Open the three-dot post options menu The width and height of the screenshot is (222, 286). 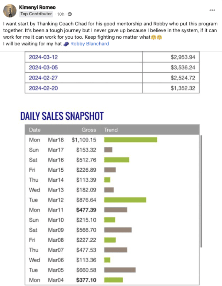212,10
